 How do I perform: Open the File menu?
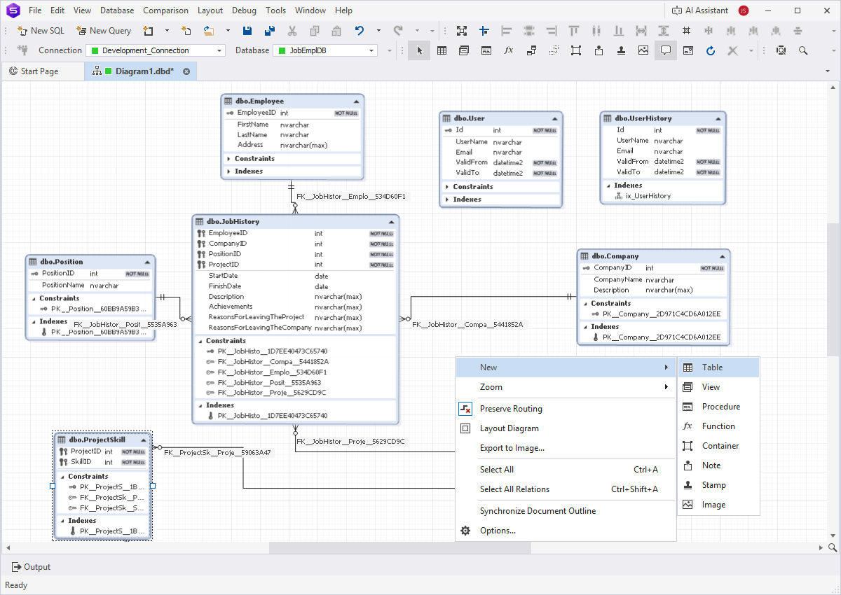pyautogui.click(x=35, y=10)
